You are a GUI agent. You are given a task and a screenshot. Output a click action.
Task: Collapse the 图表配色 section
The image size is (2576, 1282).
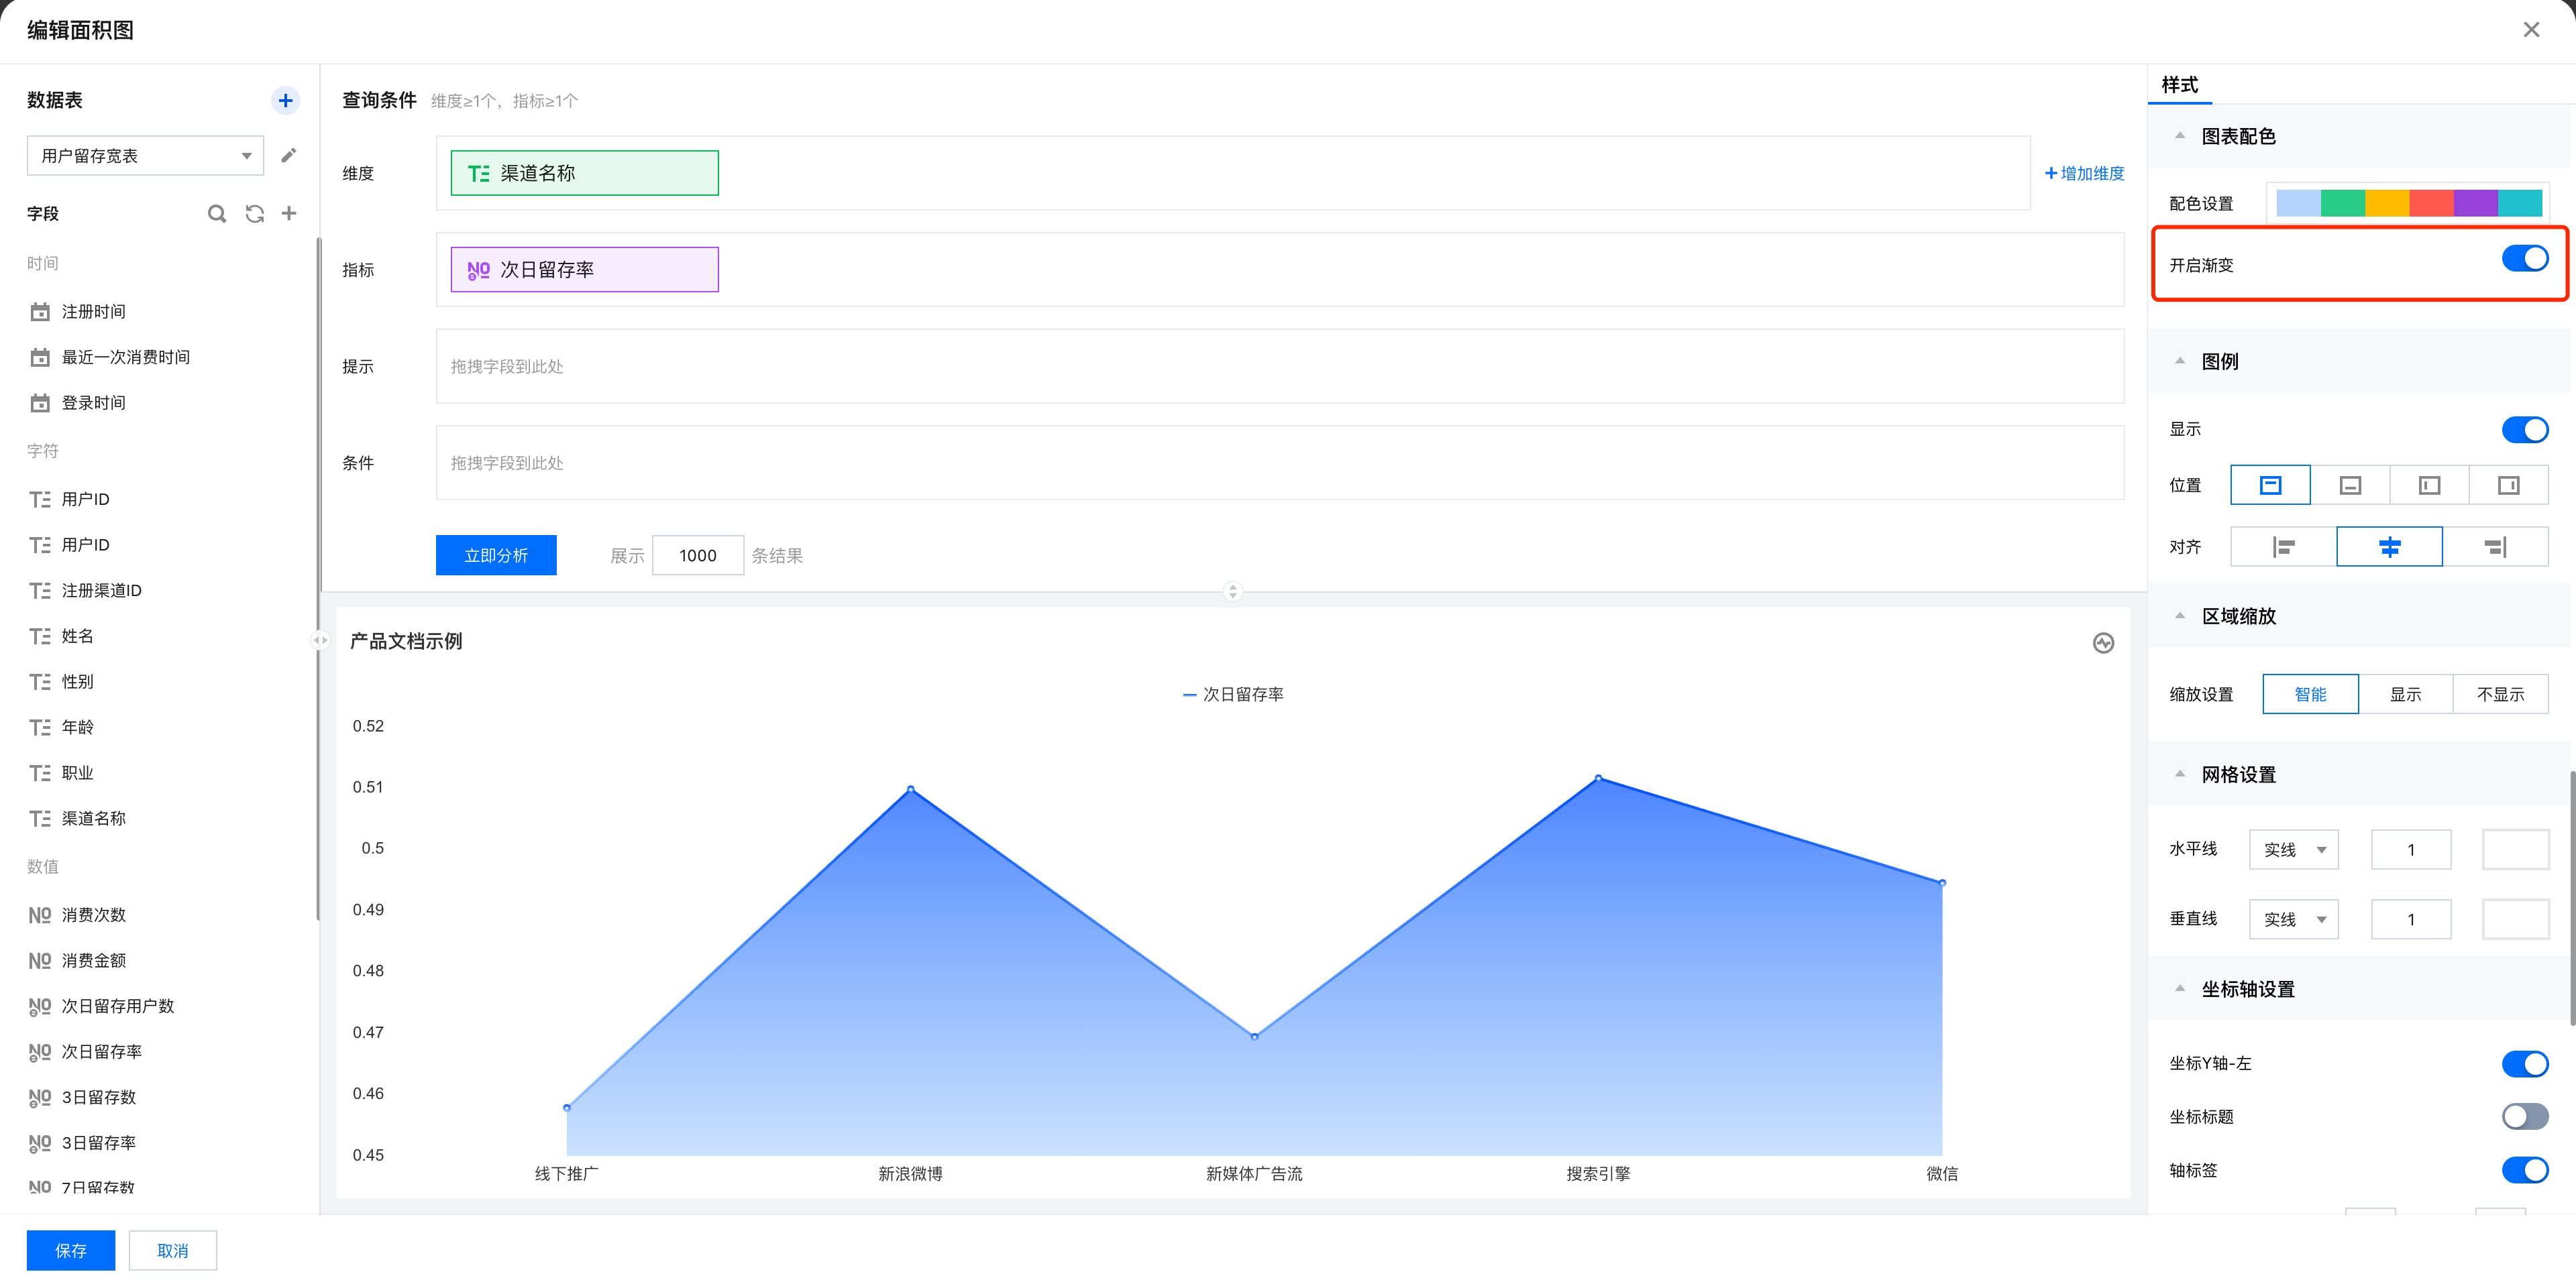point(2180,136)
